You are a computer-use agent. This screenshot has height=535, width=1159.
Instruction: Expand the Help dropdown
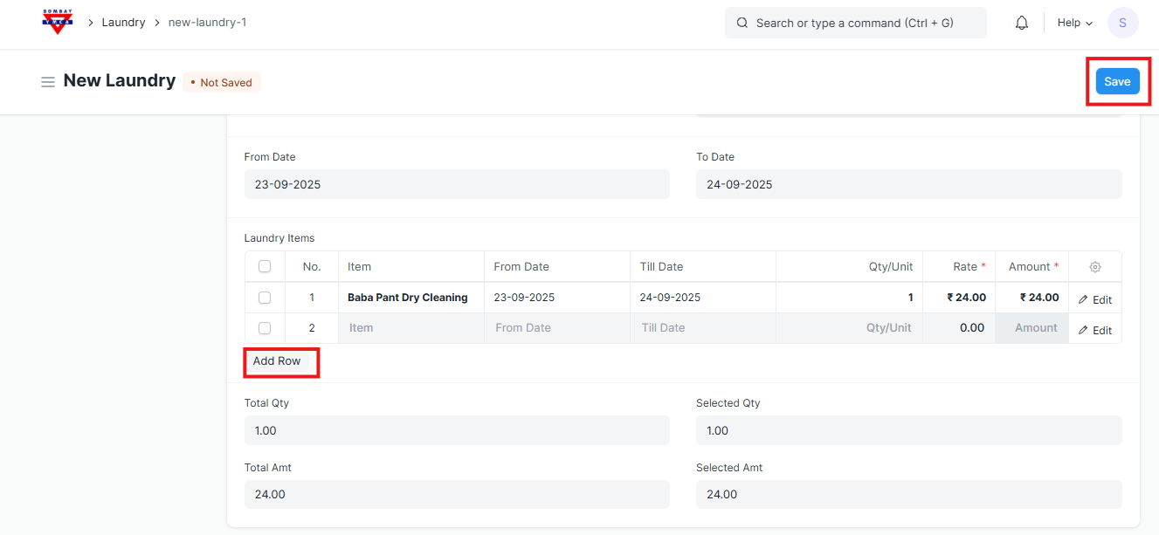point(1074,23)
